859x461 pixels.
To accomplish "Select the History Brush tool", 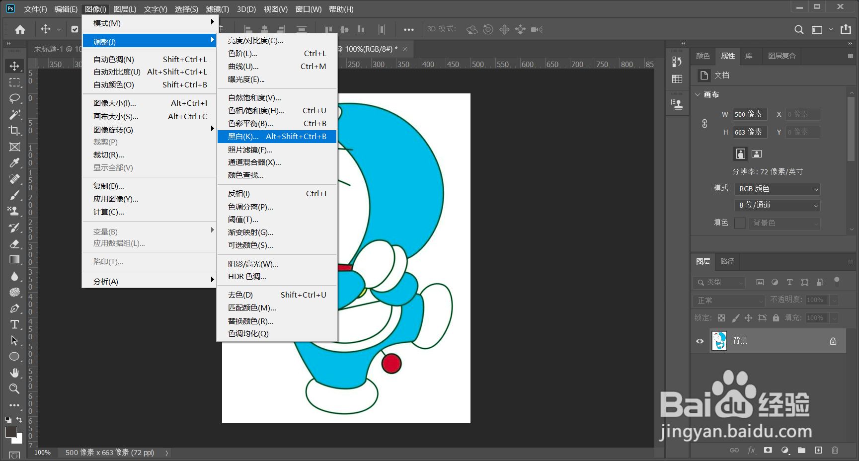I will 14,228.
